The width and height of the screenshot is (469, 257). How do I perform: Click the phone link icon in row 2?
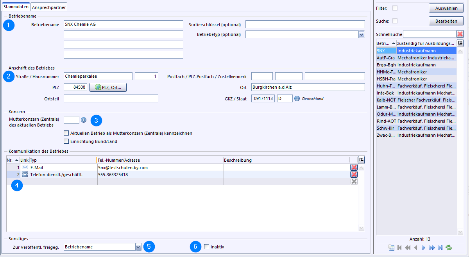coord(25,175)
